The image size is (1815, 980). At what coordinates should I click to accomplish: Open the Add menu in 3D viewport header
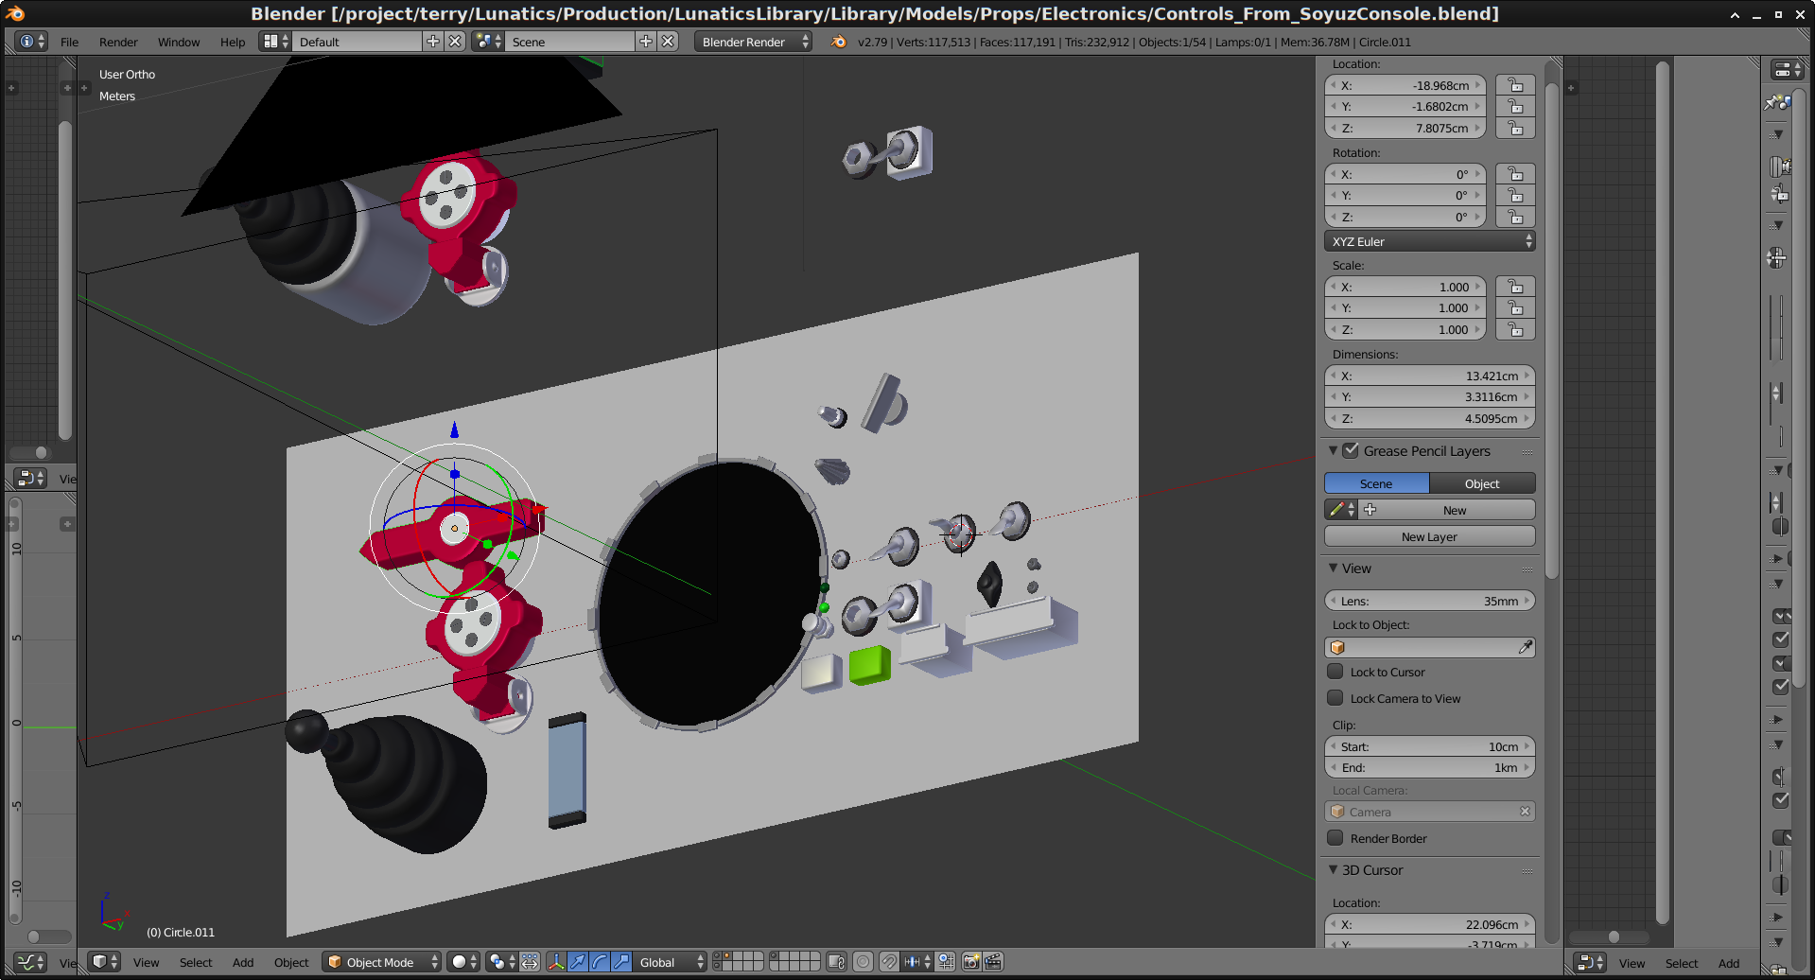pyautogui.click(x=243, y=962)
